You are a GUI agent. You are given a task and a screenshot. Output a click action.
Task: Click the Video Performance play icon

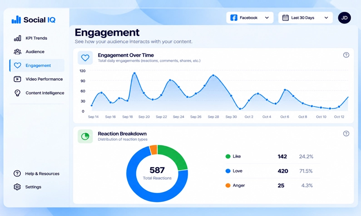click(x=18, y=79)
